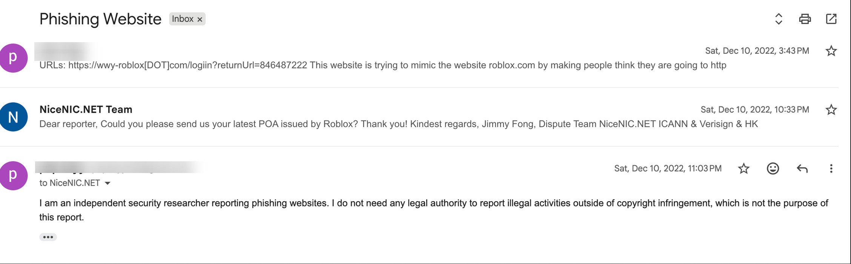
Task: Show details dropdown next to NiceNIC.NET
Action: (108, 183)
